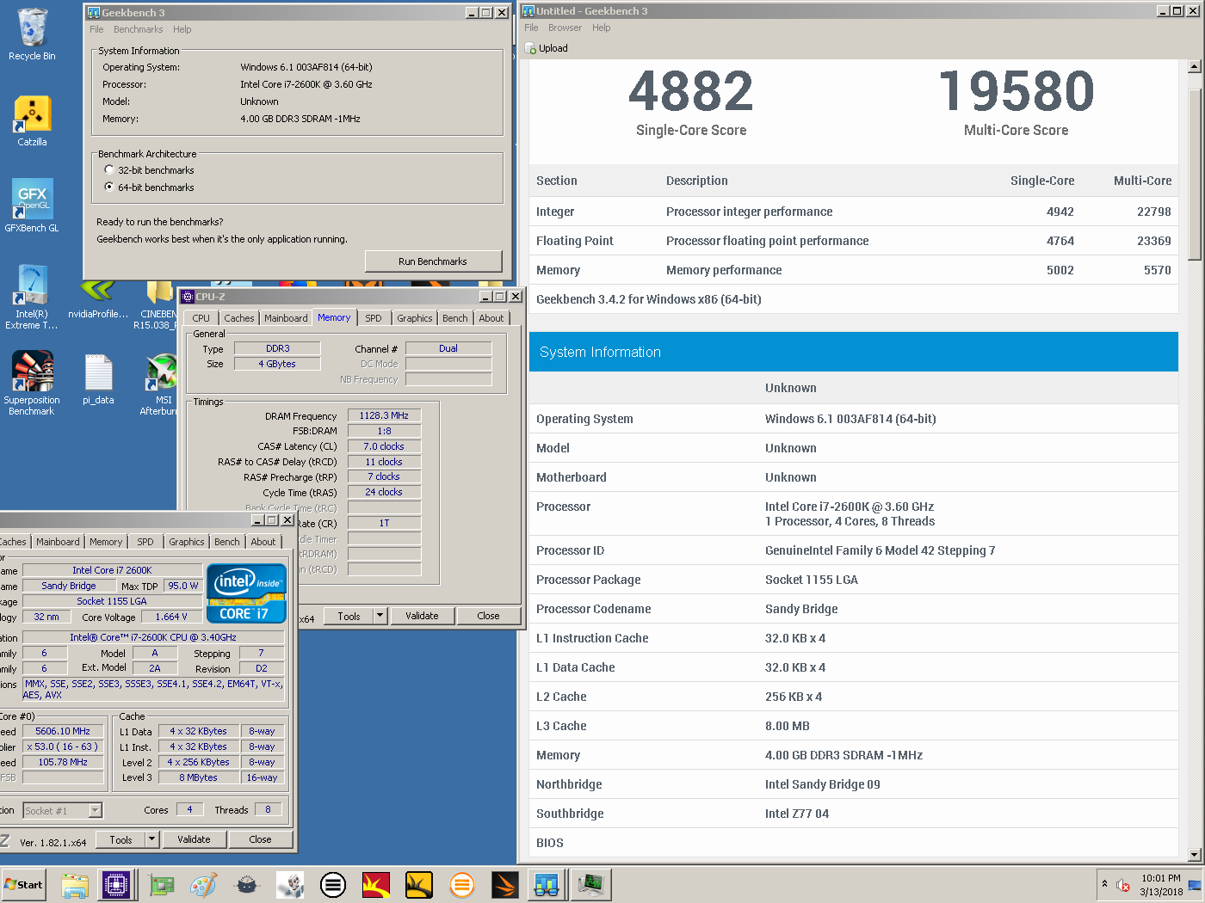
Task: Select the Geekbench glasses icon in the taskbar
Action: click(547, 884)
